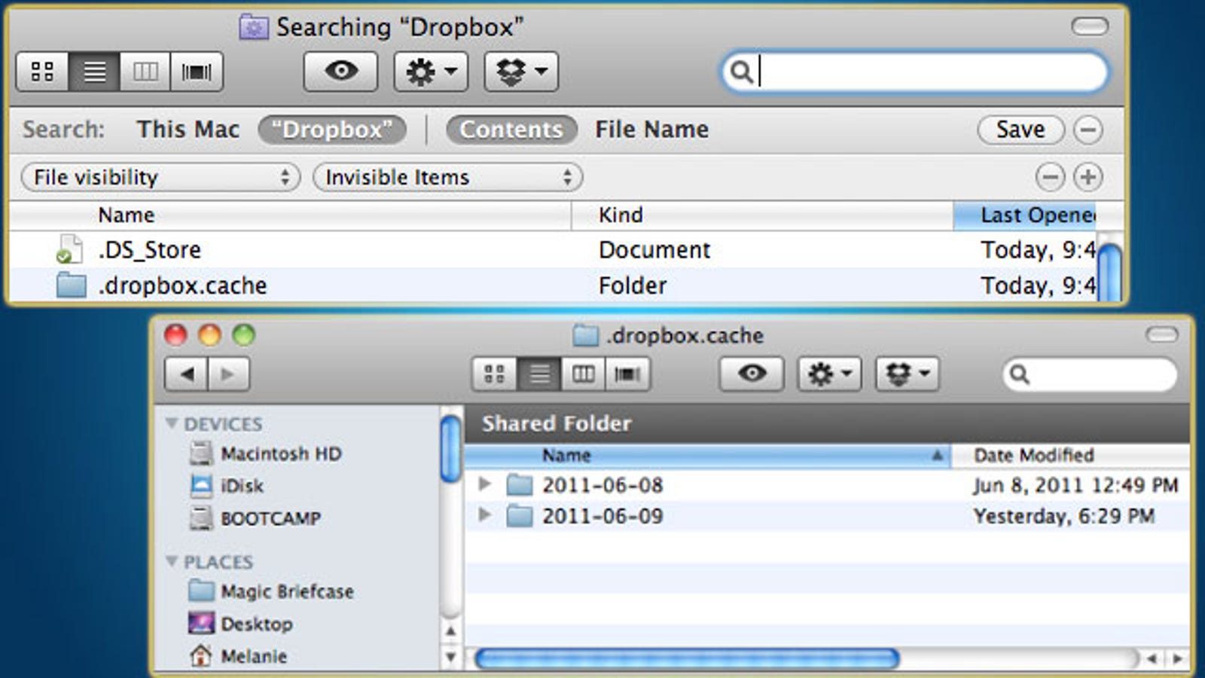Viewport: 1205px width, 678px height.
Task: Switch .dropbox.cache window to column view
Action: tap(583, 374)
